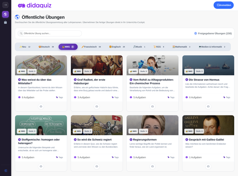Select the Medien & Informatik tab
The image size is (238, 176).
[x=212, y=47]
